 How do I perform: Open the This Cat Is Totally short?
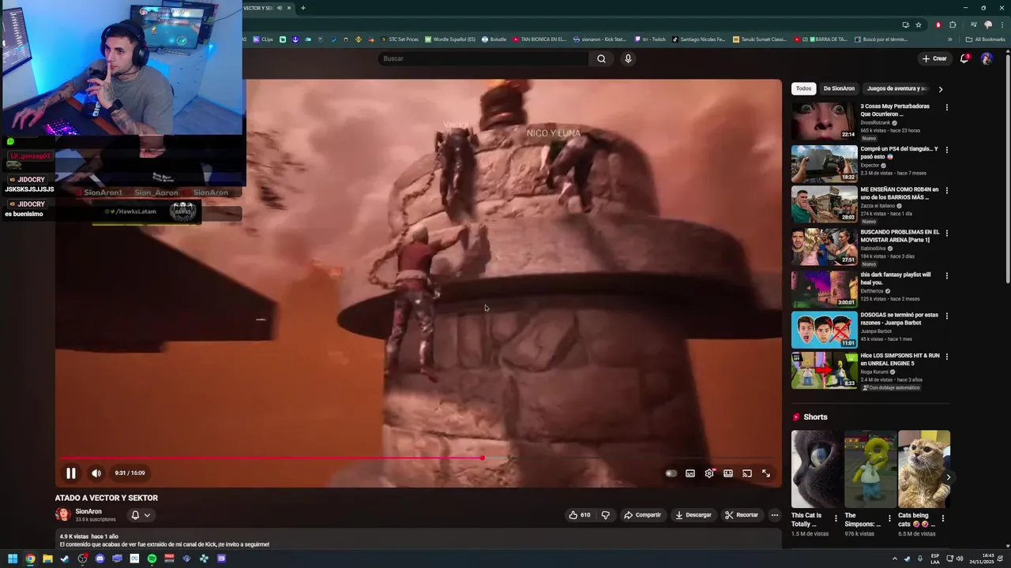click(x=816, y=469)
